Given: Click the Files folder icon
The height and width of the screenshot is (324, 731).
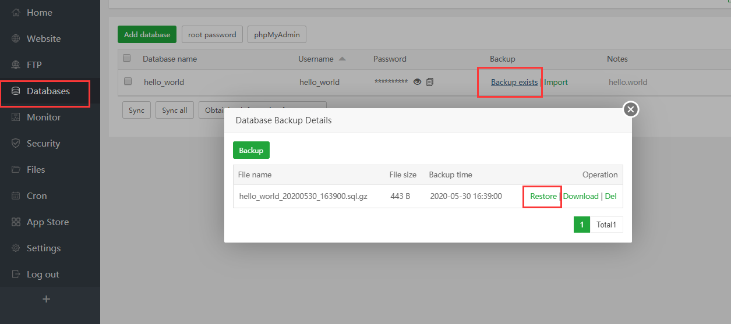Looking at the screenshot, I should click(16, 170).
